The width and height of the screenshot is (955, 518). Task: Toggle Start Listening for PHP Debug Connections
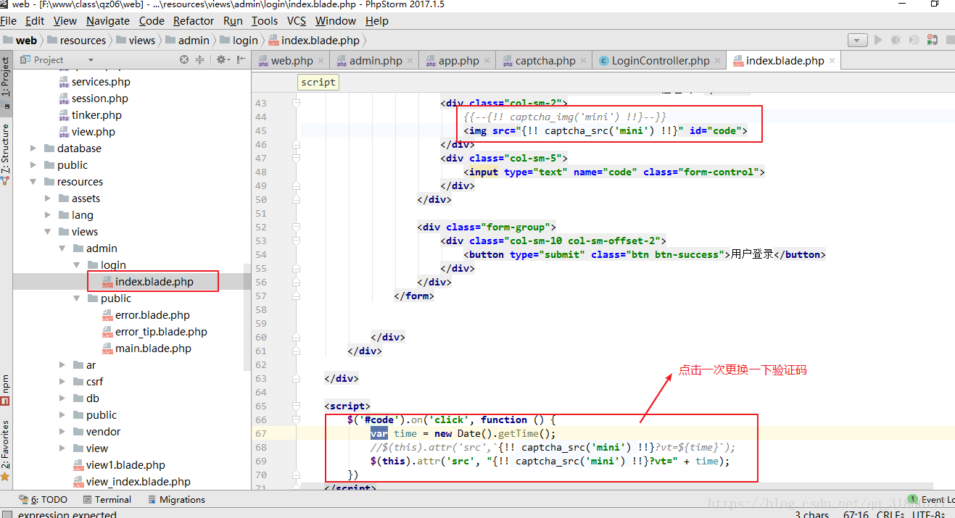pos(933,41)
